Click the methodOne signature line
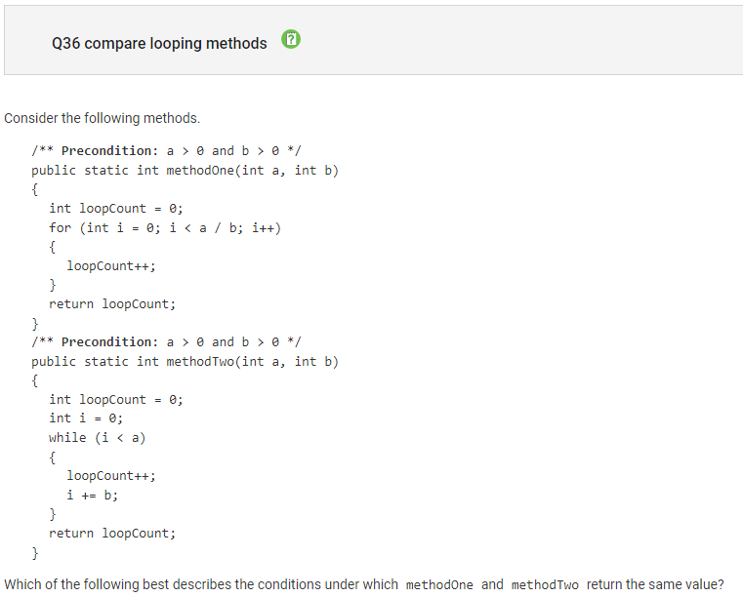 coord(185,171)
